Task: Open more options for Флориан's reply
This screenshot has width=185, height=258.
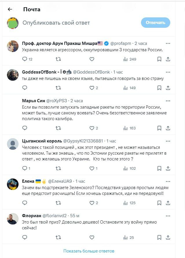Action: [168, 216]
